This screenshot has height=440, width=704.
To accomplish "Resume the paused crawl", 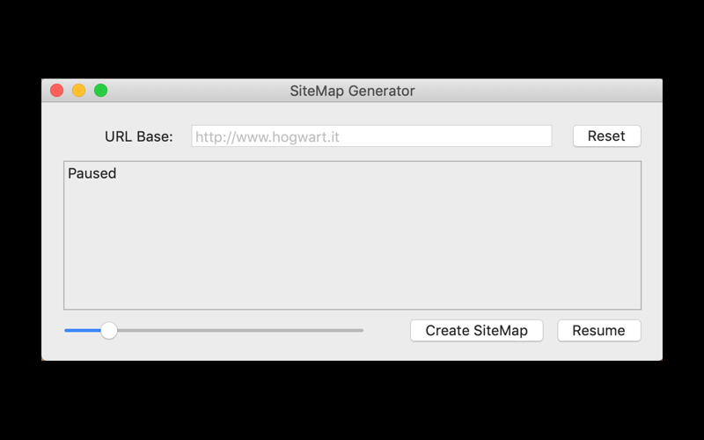I will click(x=599, y=331).
